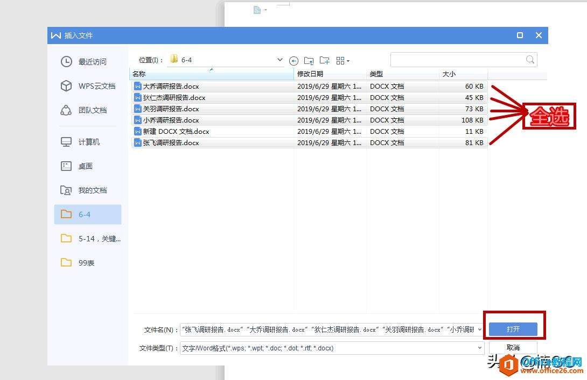Select 桌面 in the sidebar
The image size is (587, 380).
[x=88, y=166]
